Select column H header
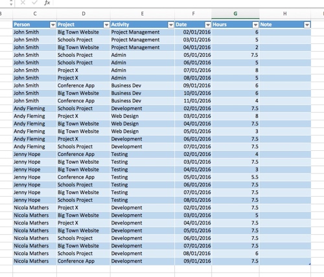This screenshot has width=324, height=277. tap(285, 14)
